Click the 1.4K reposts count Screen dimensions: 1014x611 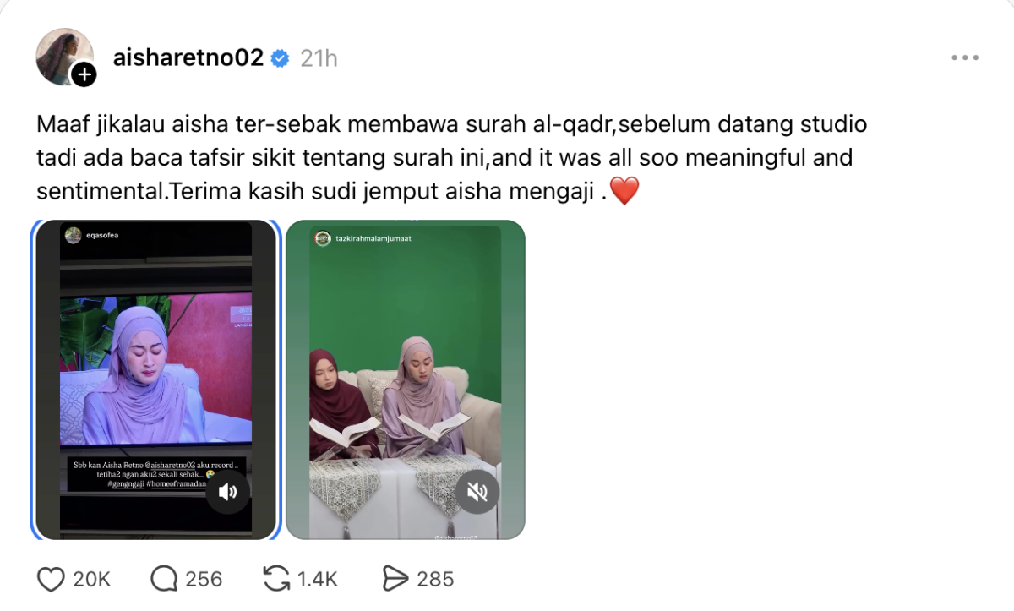318,579
